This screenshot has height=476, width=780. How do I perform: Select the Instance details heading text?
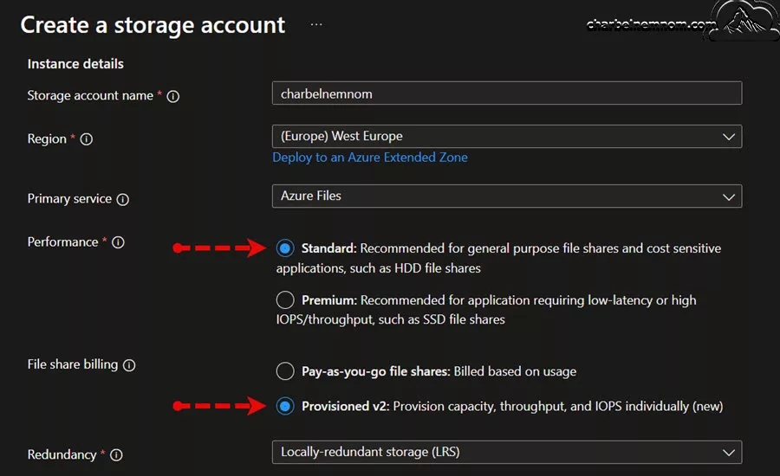point(75,64)
